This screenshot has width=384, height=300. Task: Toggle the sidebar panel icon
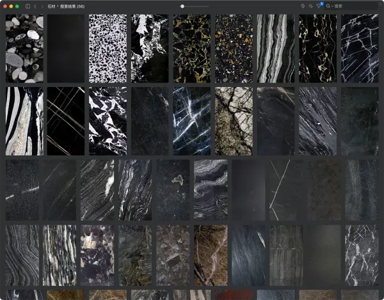[x=28, y=6]
